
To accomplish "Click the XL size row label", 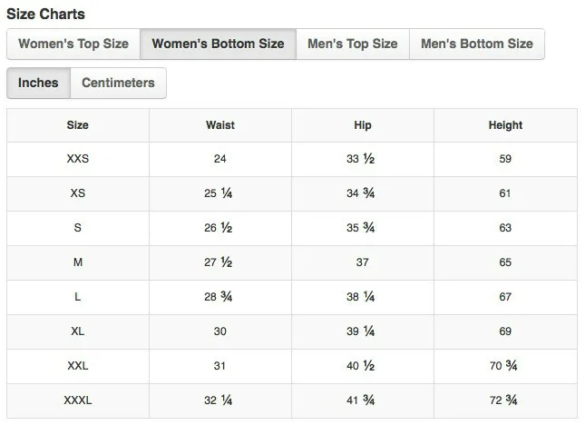I will (x=78, y=331).
